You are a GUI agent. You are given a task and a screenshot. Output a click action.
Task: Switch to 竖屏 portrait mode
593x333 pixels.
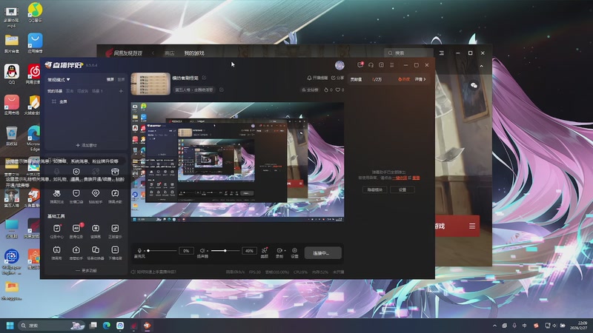121,80
